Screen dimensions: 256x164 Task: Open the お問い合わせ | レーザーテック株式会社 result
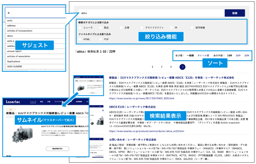point(133,140)
